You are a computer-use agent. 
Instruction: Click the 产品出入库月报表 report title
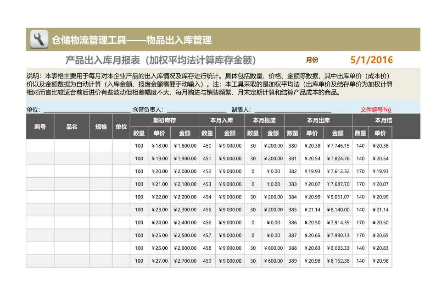(x=161, y=60)
